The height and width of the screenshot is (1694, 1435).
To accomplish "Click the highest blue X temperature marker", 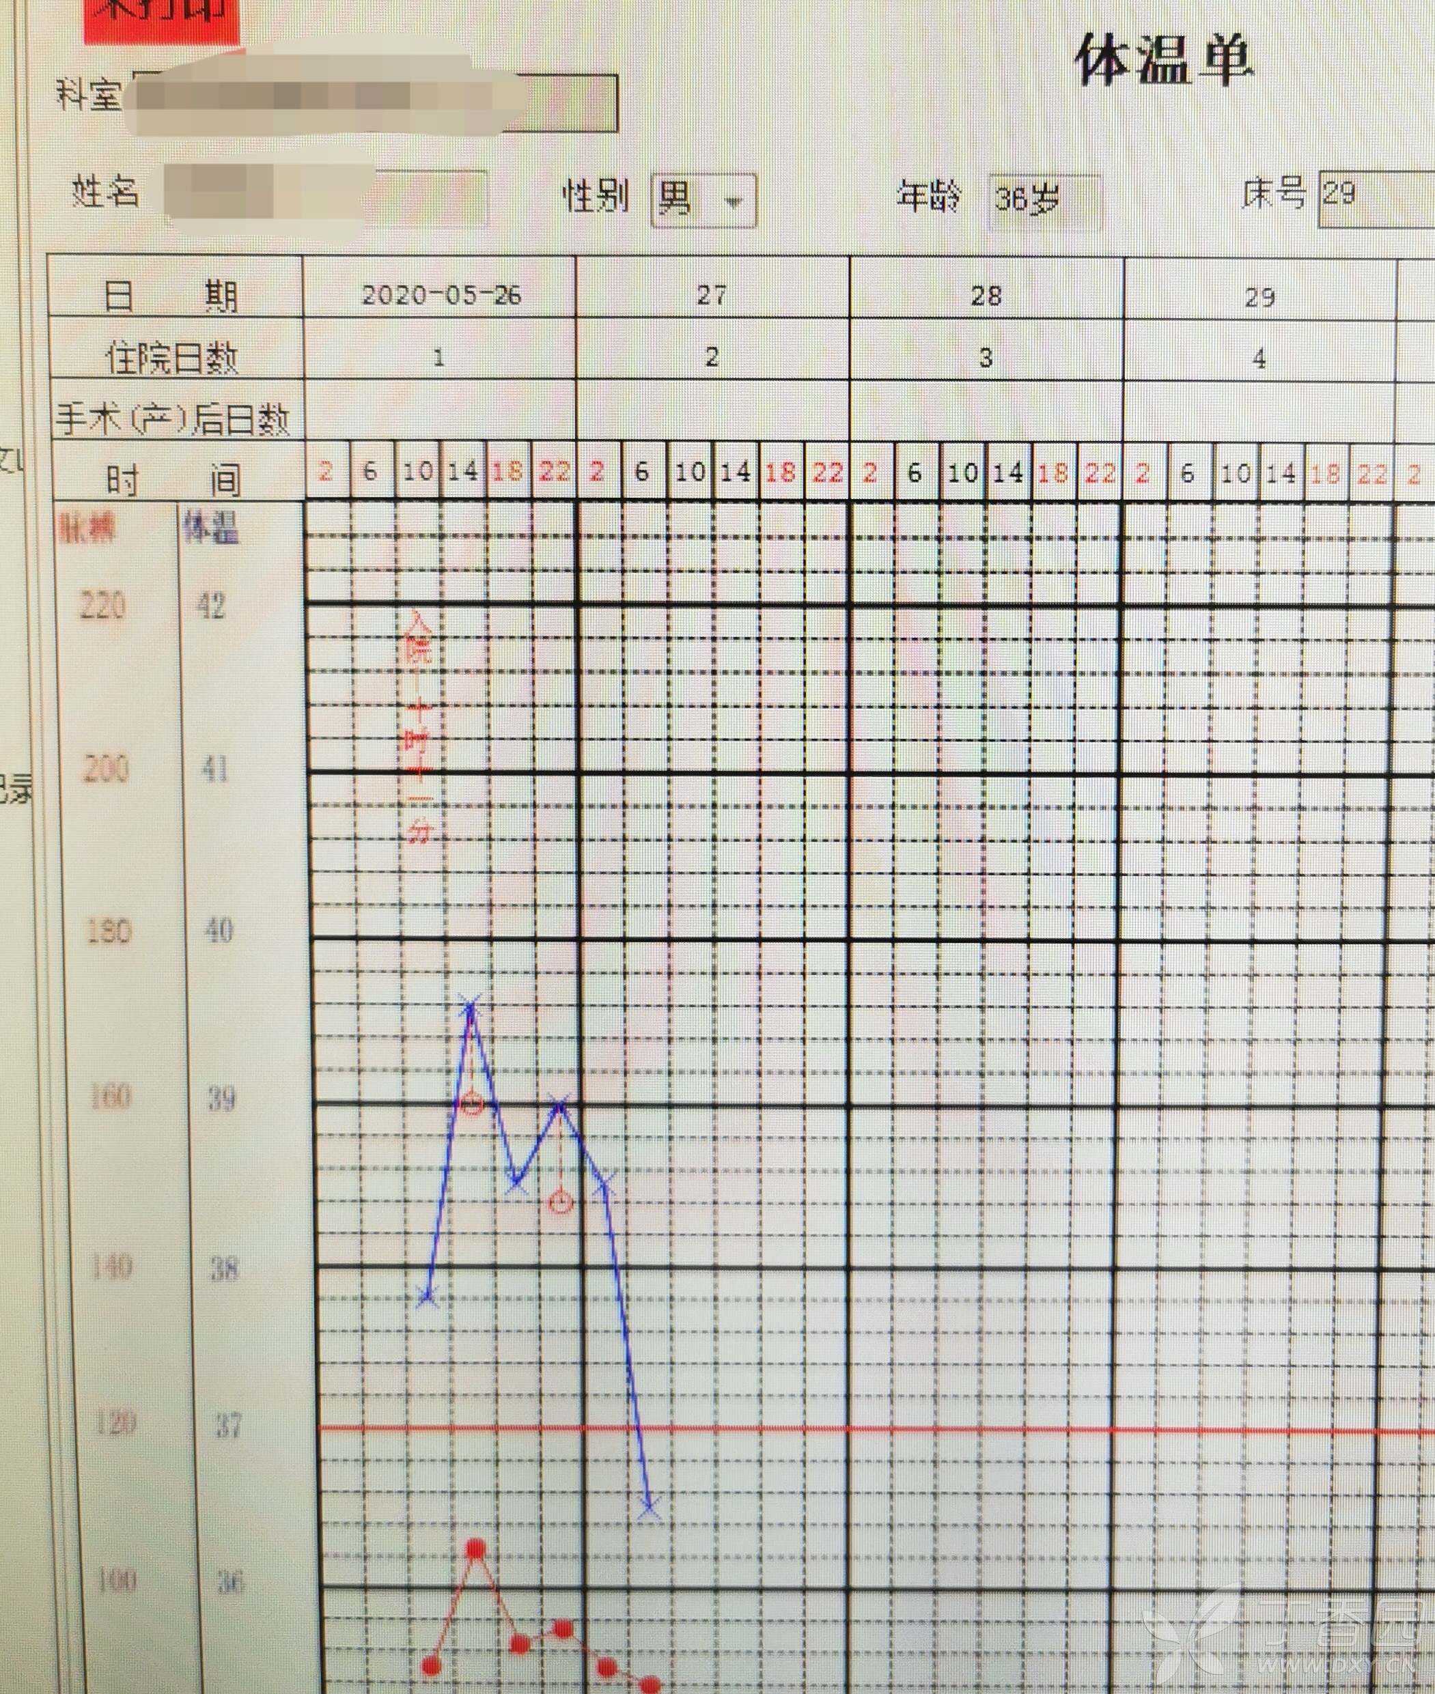I will point(470,1007).
